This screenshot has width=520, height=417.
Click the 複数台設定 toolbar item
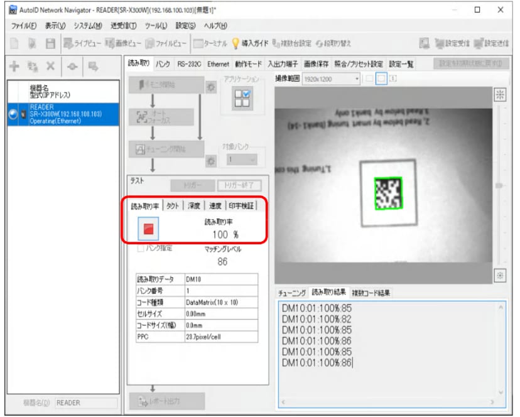(292, 43)
